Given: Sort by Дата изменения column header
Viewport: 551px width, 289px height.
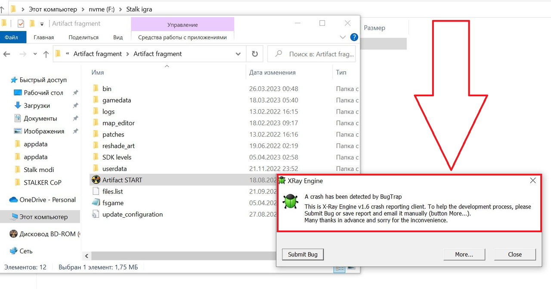Looking at the screenshot, I should tap(272, 72).
